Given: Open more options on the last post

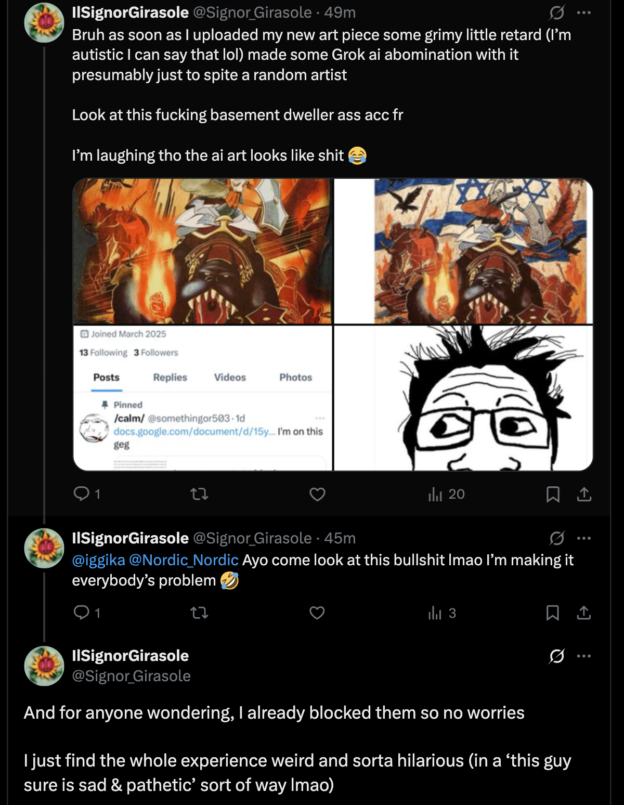Looking at the screenshot, I should (584, 656).
